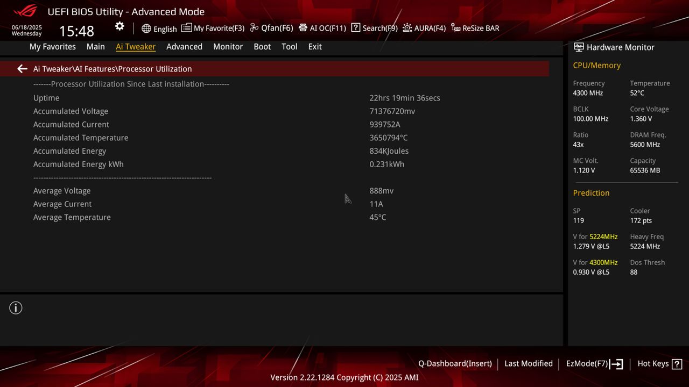The width and height of the screenshot is (689, 387).
Task: Open the ReSize BAR option
Action: point(475,28)
